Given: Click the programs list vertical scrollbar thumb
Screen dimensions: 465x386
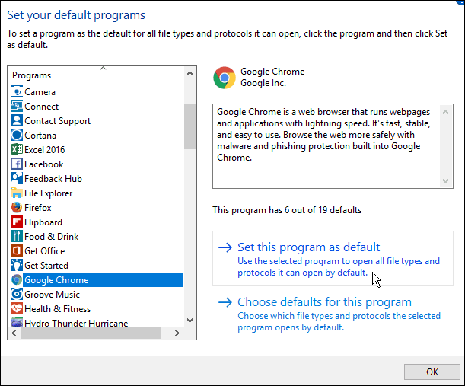Looking at the screenshot, I should point(190,126).
